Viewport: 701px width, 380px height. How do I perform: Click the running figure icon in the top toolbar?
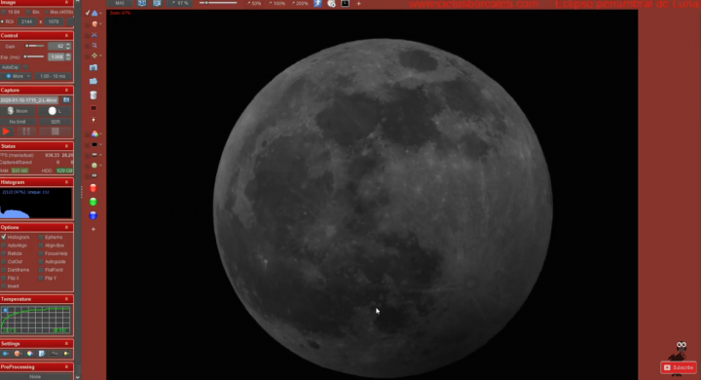[317, 4]
